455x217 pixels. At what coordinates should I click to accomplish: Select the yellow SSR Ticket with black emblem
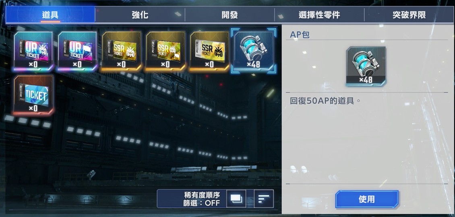[x=209, y=51]
